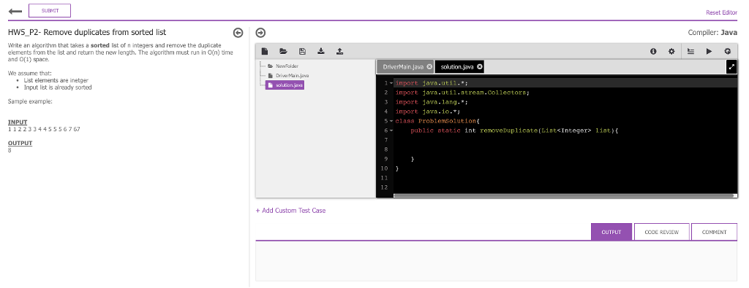The image size is (749, 288).
Task: Toggle fullscreen editor with expand icon
Action: (731, 67)
